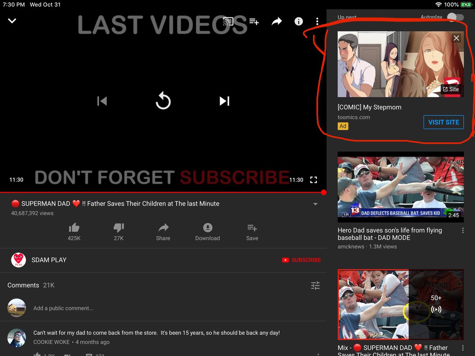
Task: Expand the video description arrow
Action: point(315,204)
